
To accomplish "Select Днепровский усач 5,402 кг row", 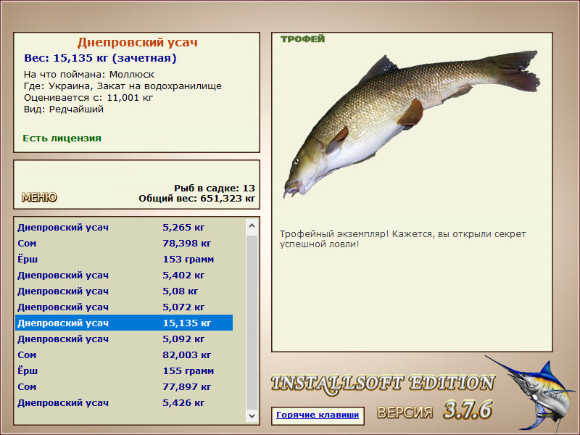I will point(124,275).
